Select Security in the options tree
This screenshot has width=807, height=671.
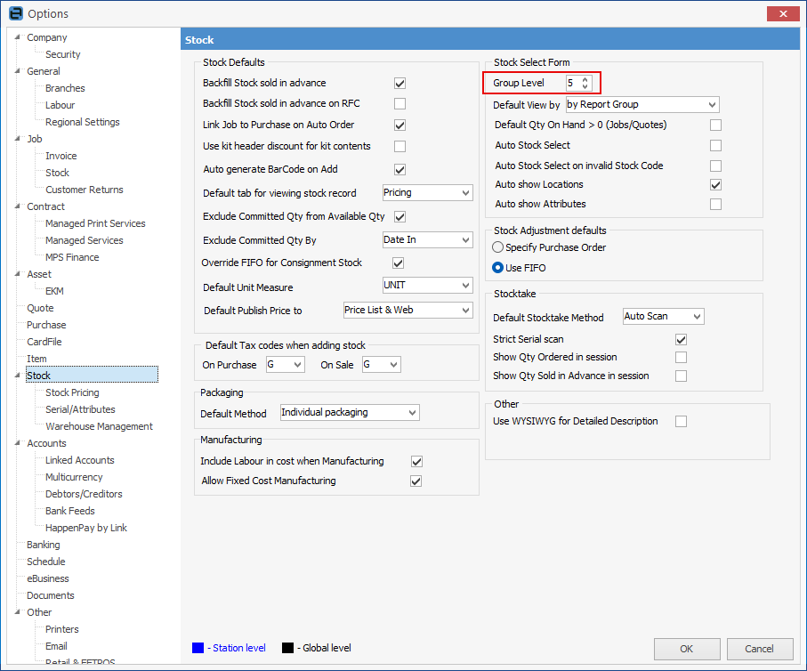coord(63,54)
